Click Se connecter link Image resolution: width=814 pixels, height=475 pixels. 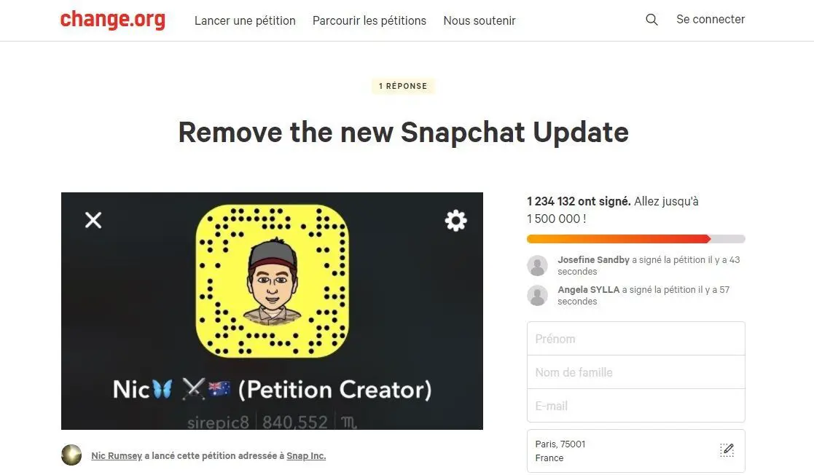pyautogui.click(x=711, y=19)
